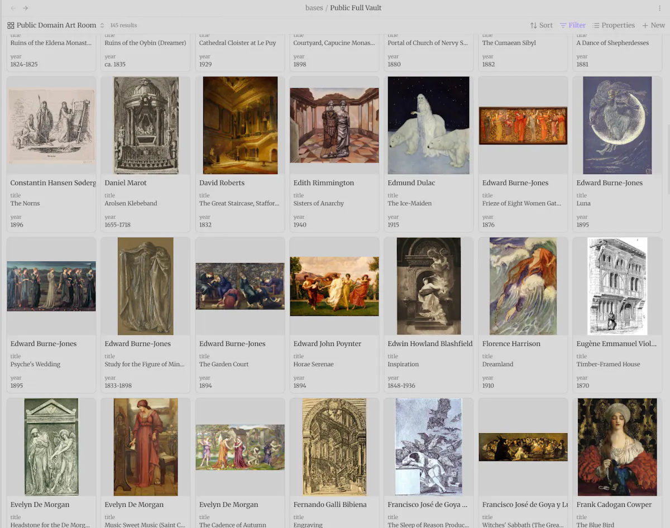Open Study for the Figure thumbnail
This screenshot has width=670, height=528.
146,286
